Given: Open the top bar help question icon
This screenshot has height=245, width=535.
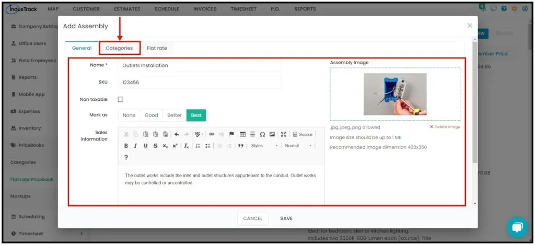Looking at the screenshot, I should point(504,9).
